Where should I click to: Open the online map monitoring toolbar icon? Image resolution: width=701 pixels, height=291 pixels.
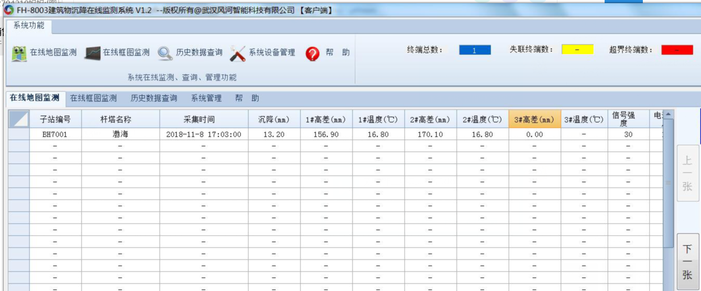19,53
